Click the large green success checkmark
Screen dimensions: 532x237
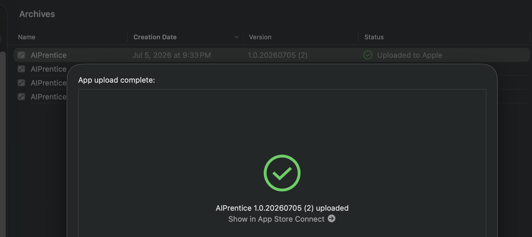point(282,173)
